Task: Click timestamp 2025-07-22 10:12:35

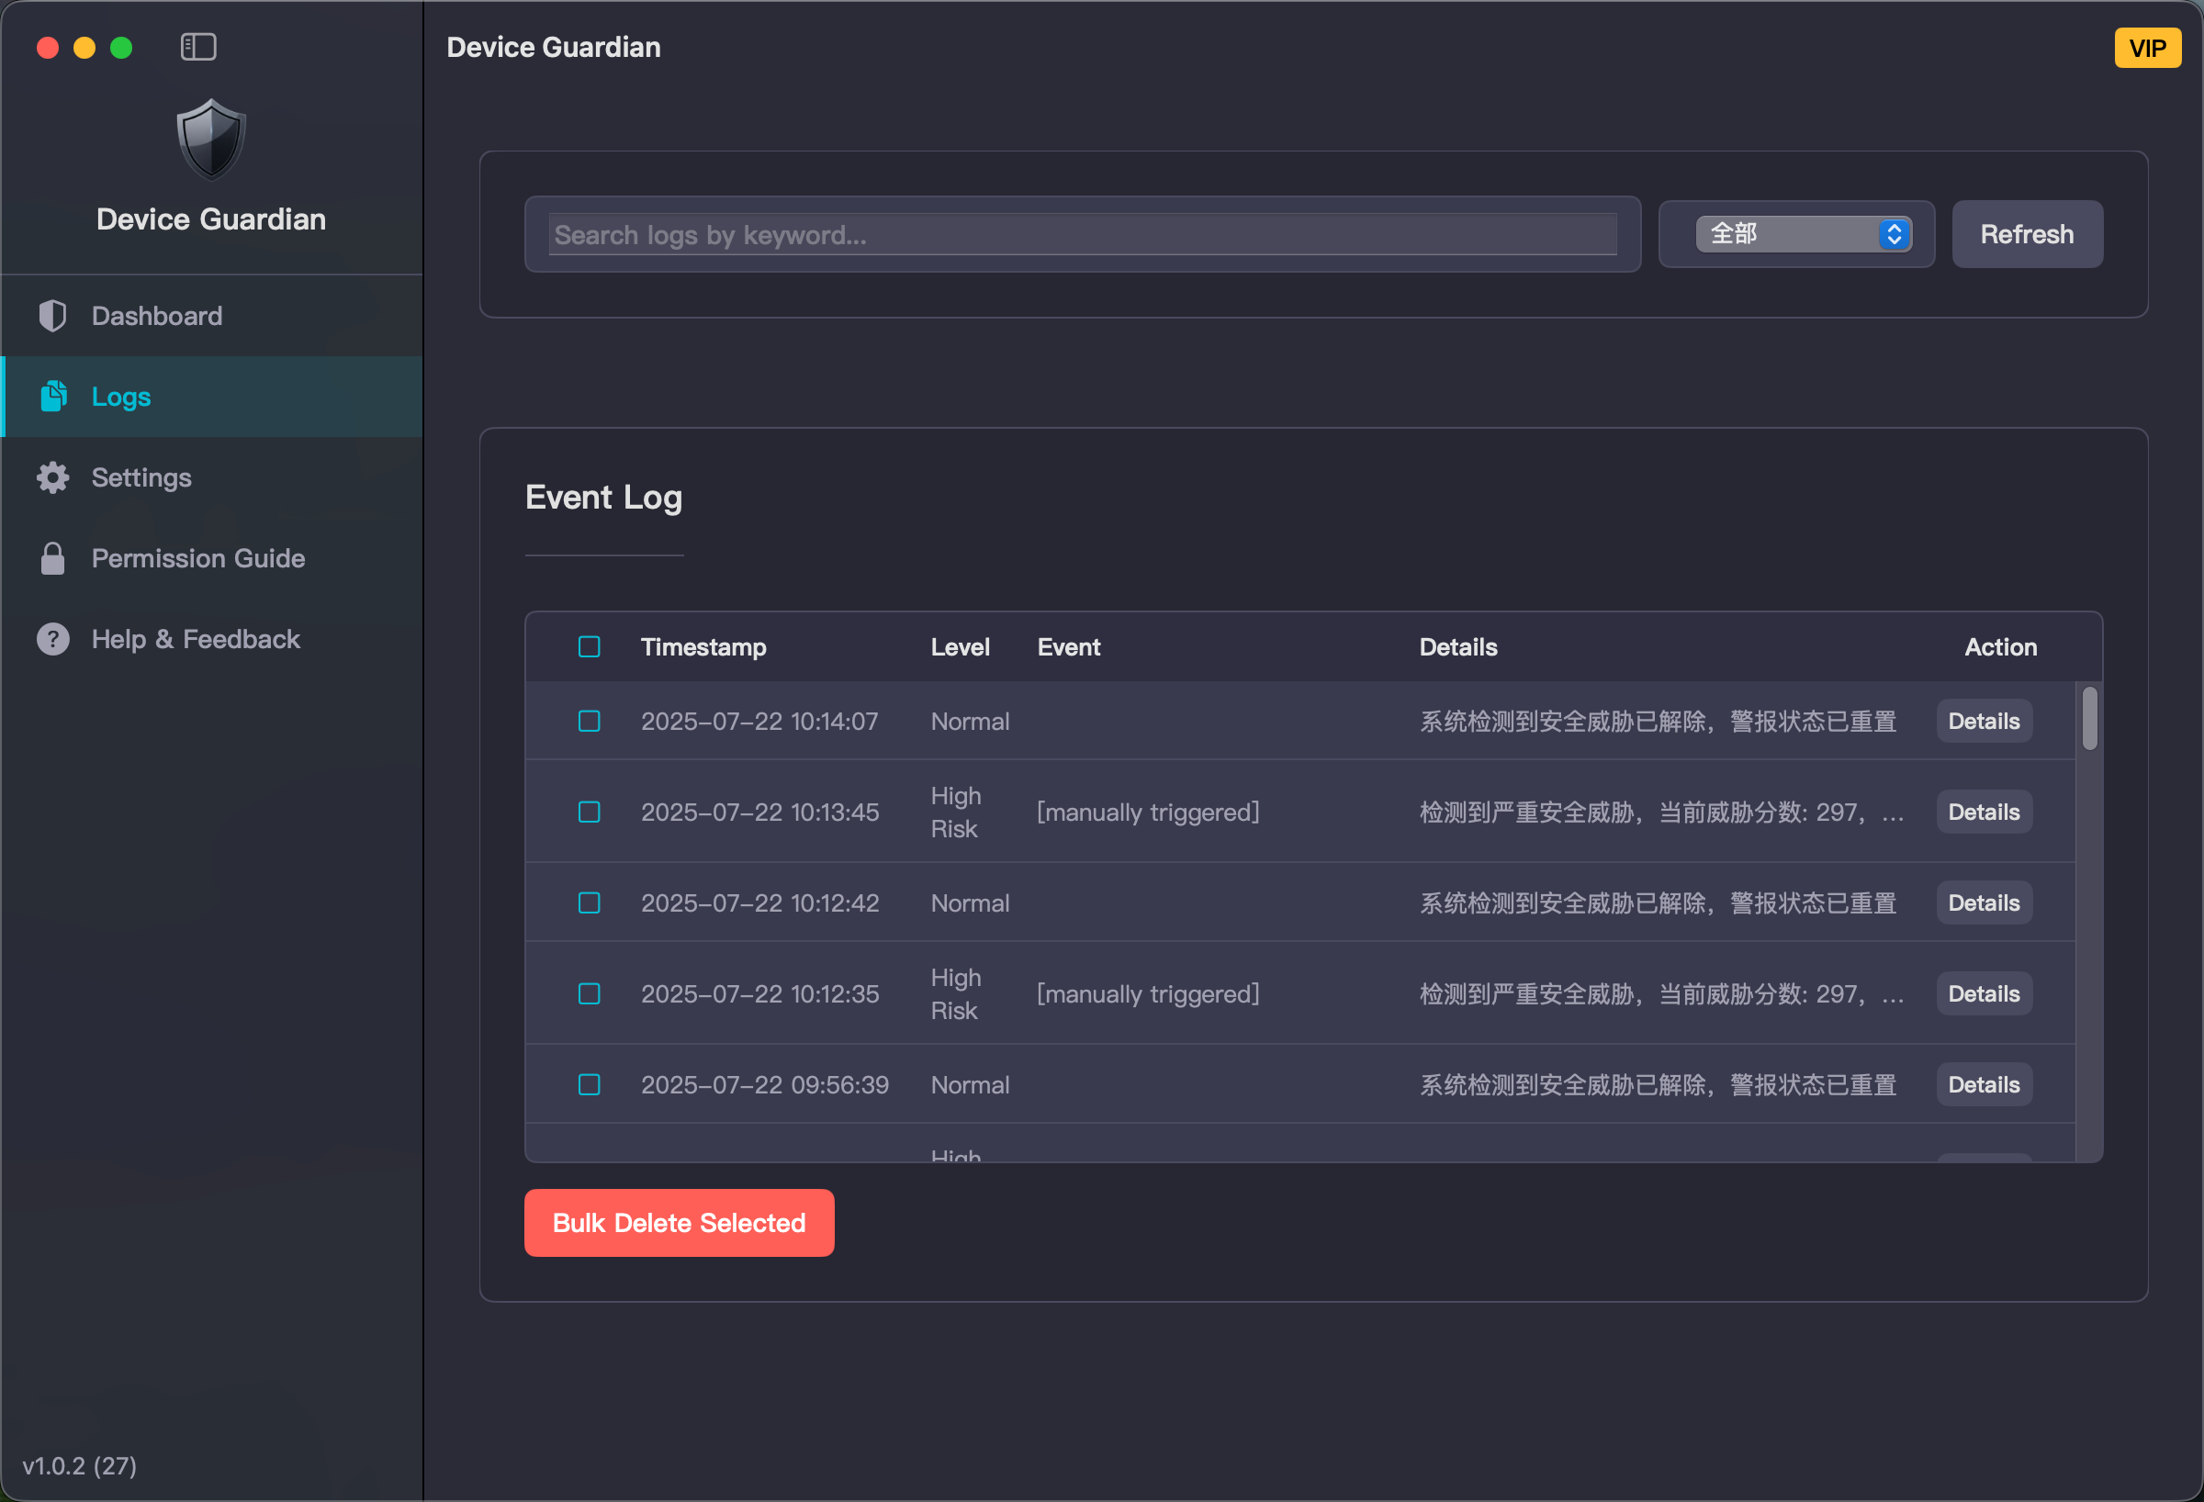Action: click(x=759, y=993)
